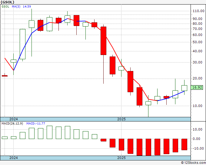Click the 2024 label under MACD panel
The height and width of the screenshot is (165, 206).
pos(14,158)
